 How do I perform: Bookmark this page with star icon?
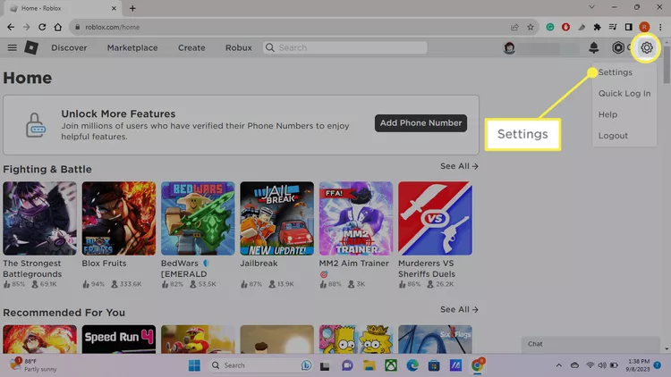coord(531,28)
